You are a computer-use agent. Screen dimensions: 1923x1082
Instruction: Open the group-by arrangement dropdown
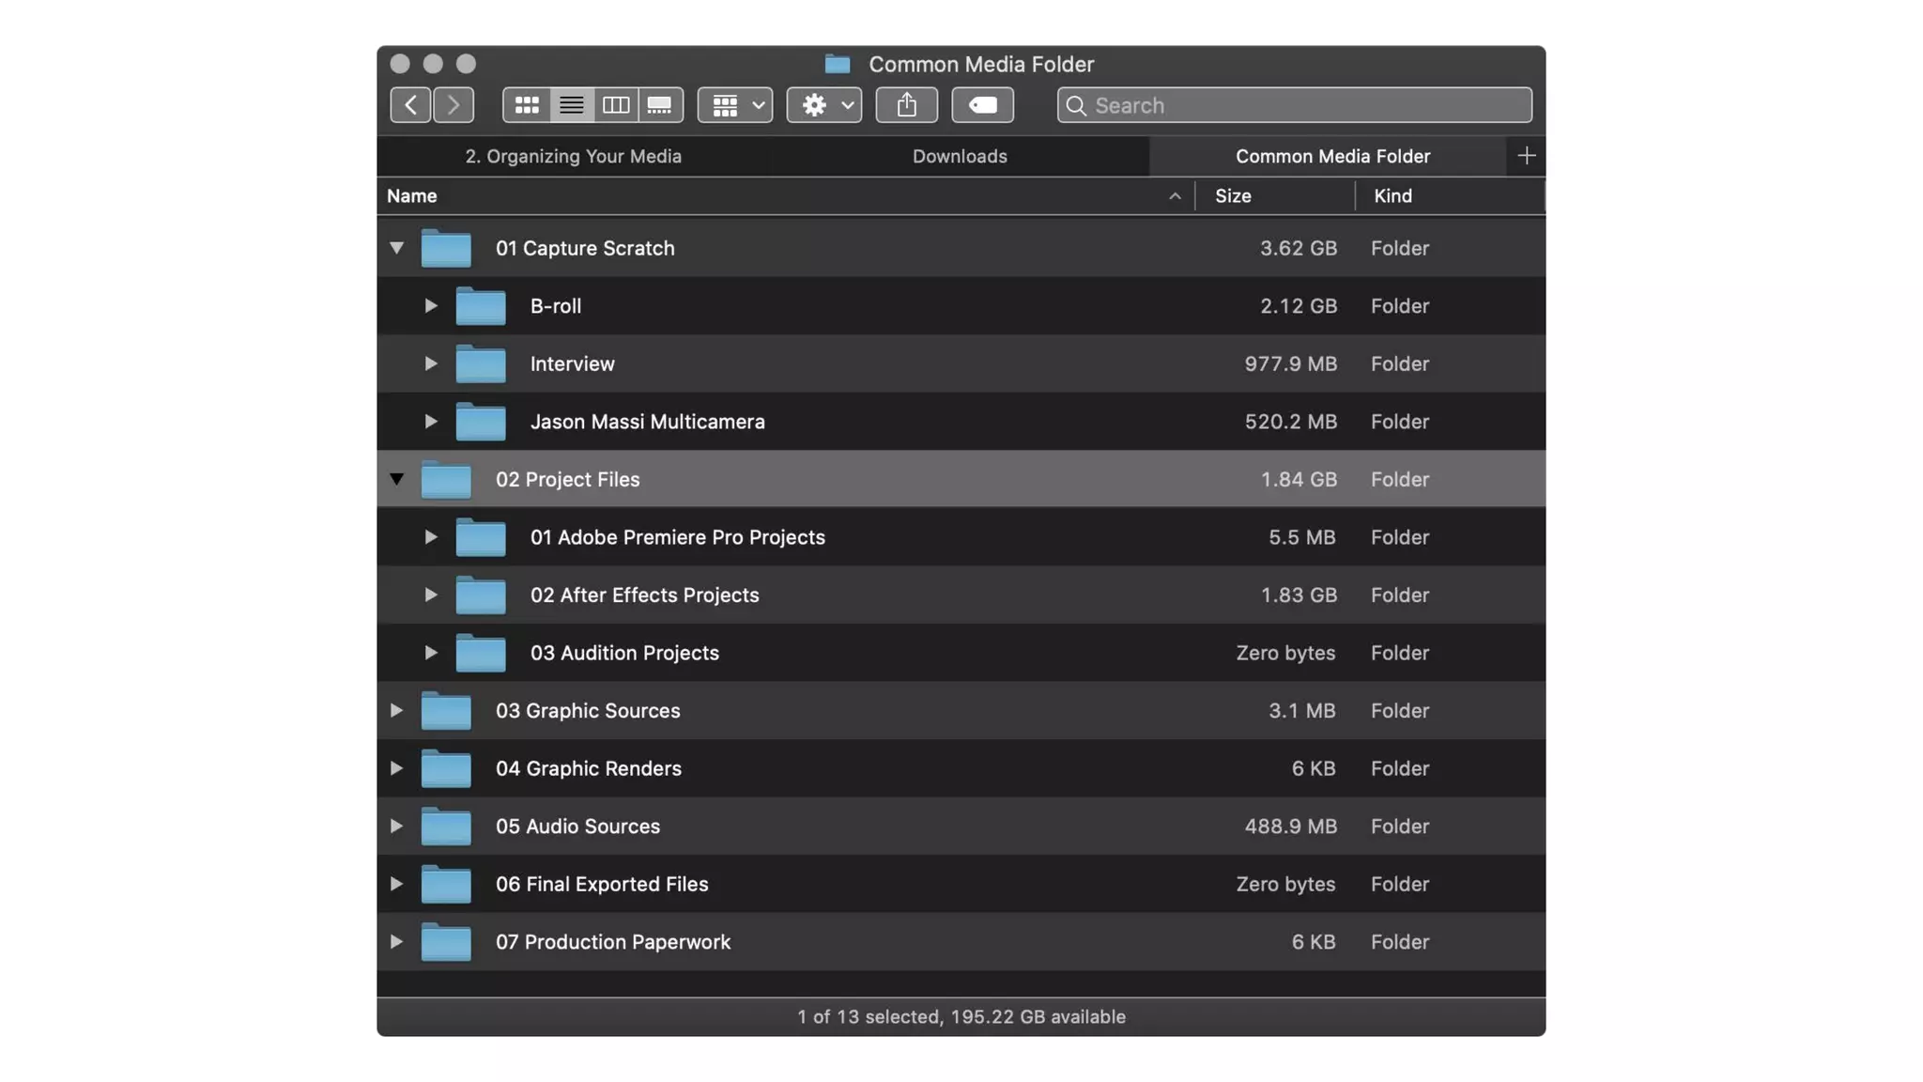735,105
